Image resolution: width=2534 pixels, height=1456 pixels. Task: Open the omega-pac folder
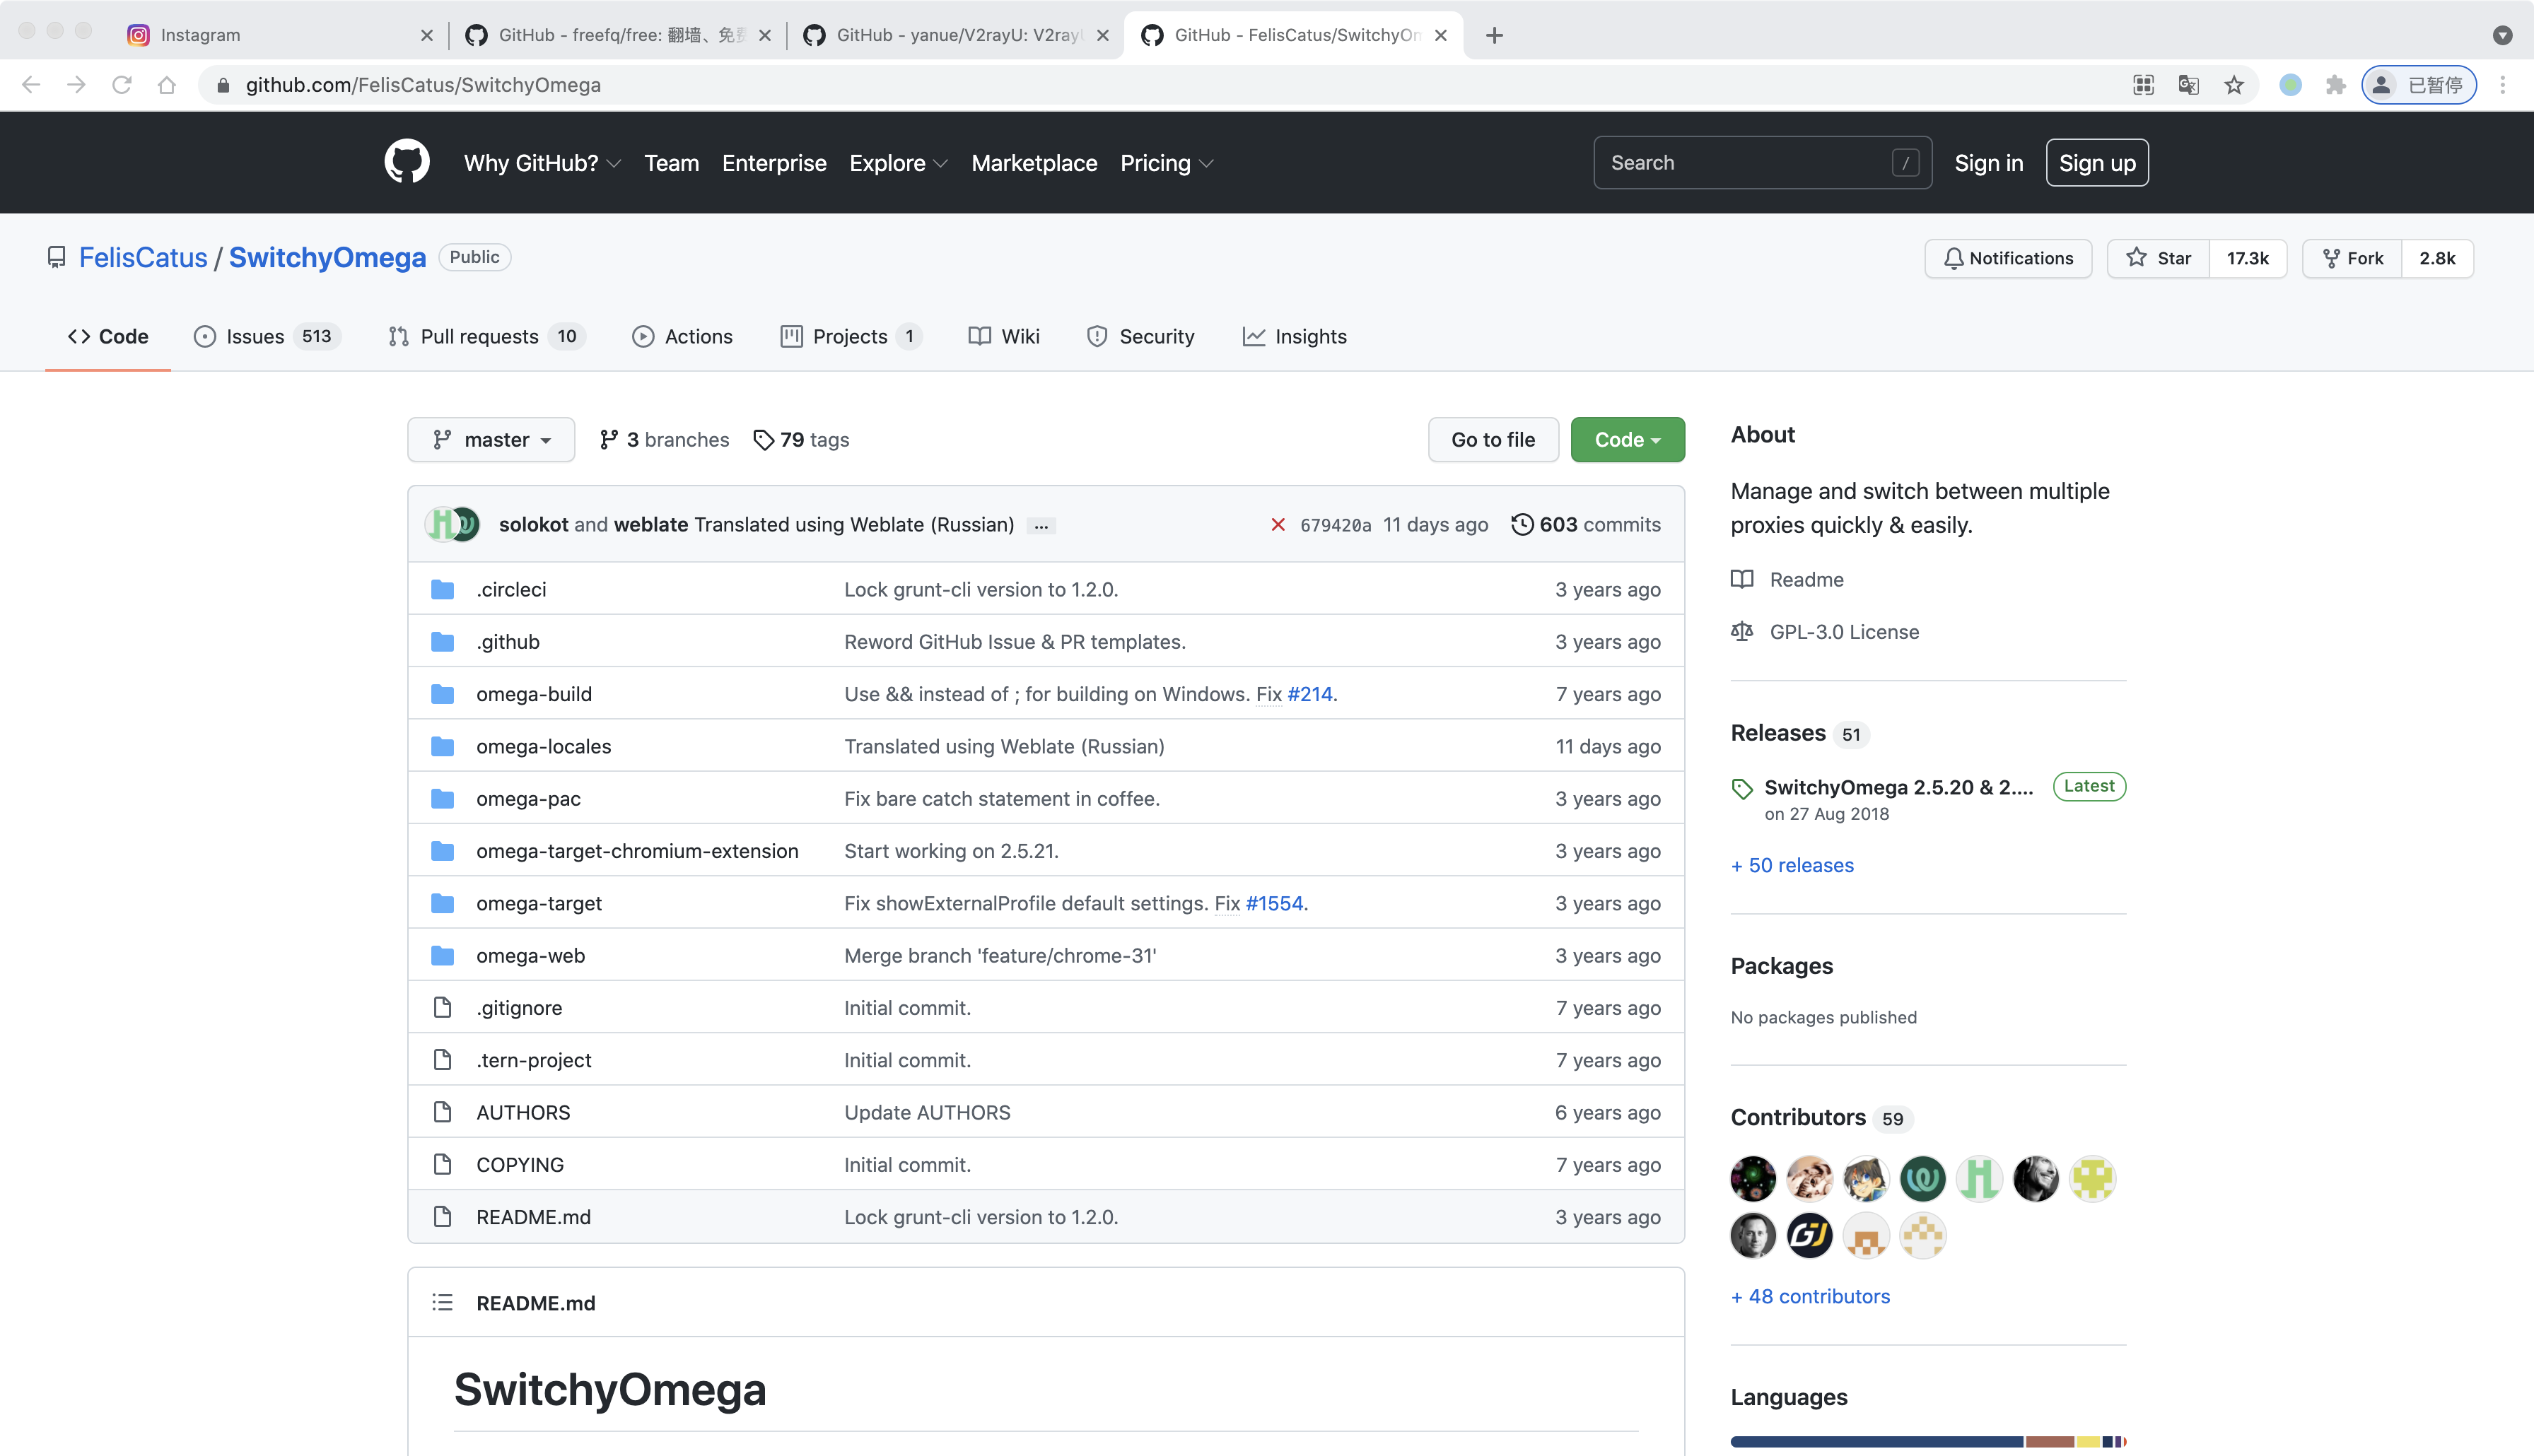click(528, 798)
